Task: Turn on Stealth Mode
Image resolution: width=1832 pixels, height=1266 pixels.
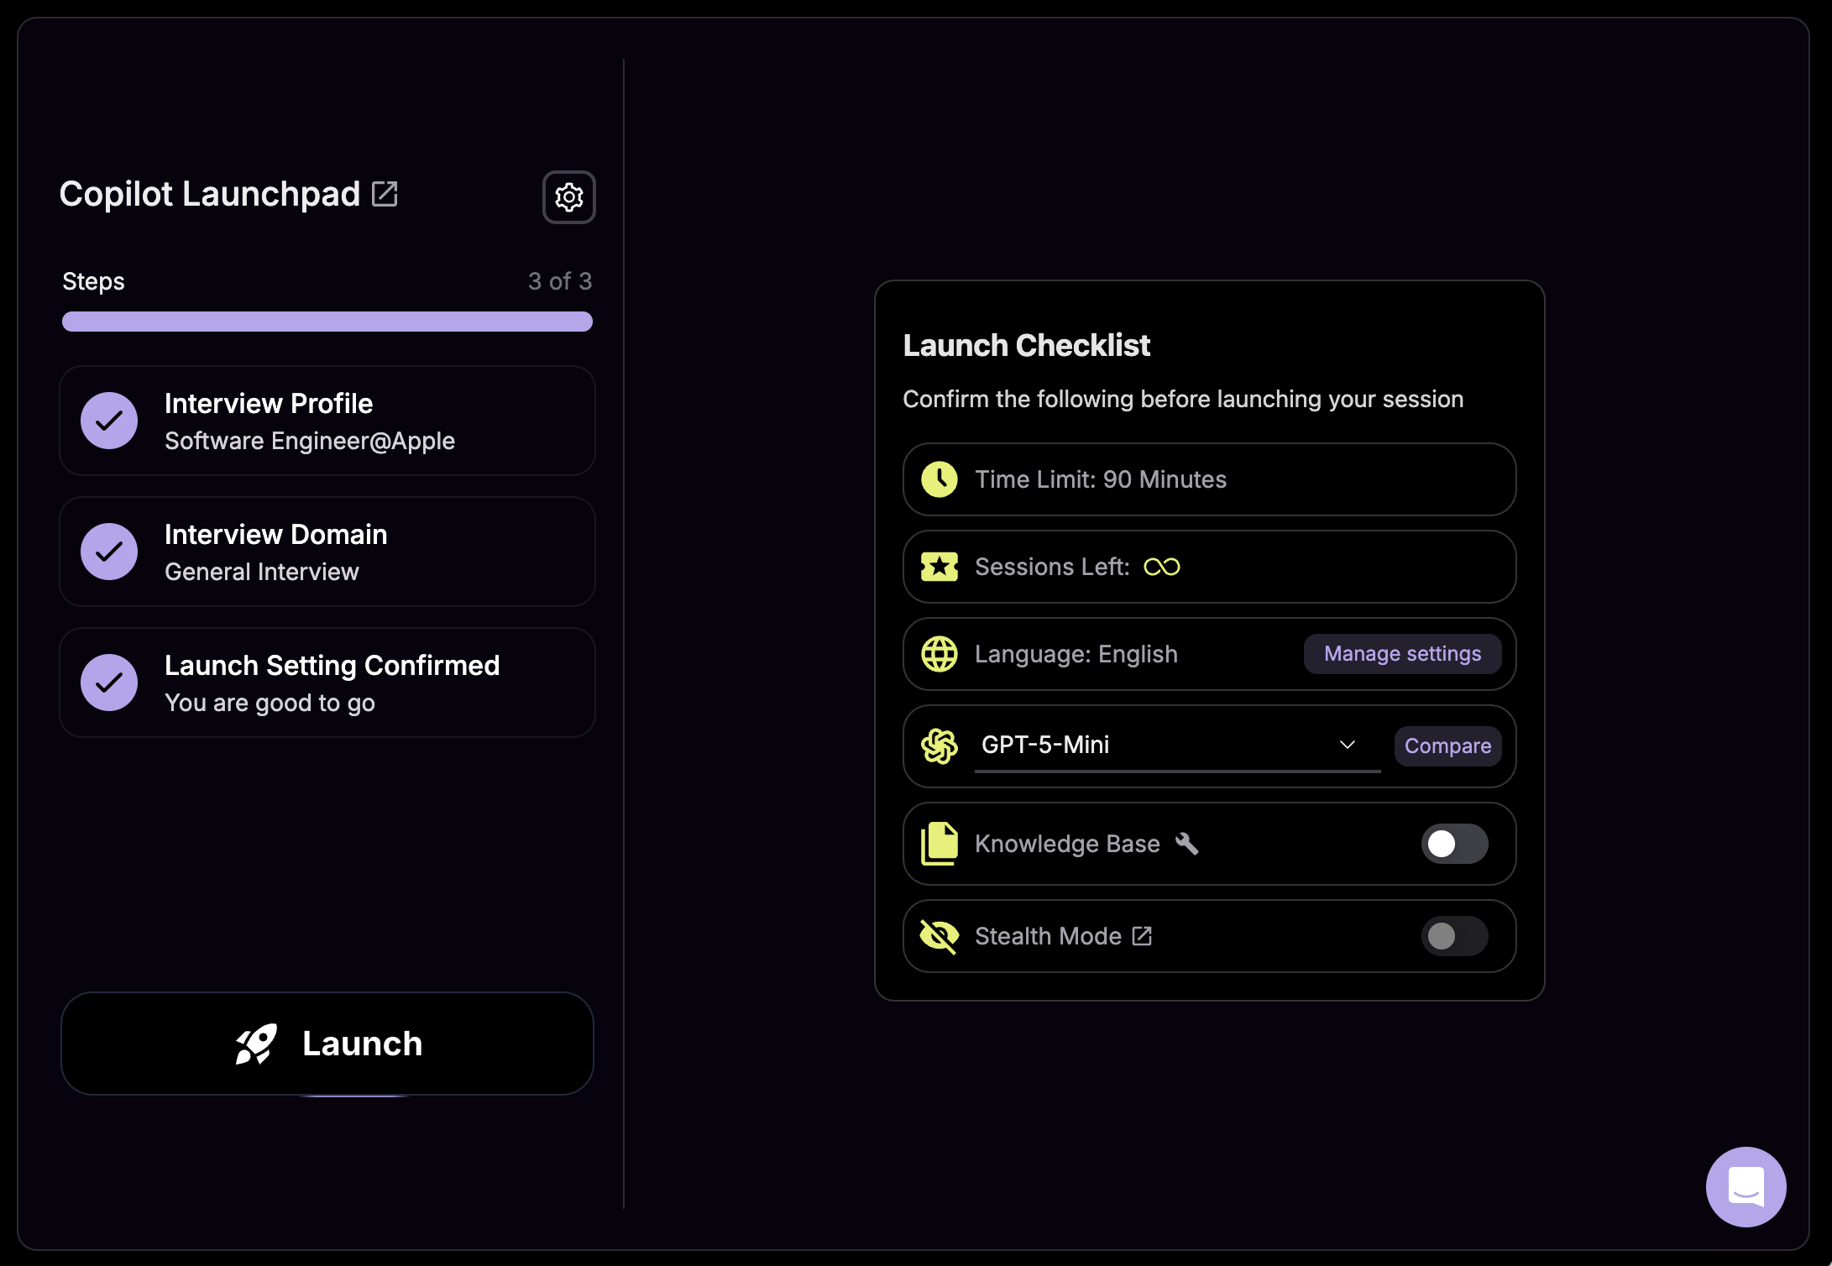Action: coord(1455,936)
